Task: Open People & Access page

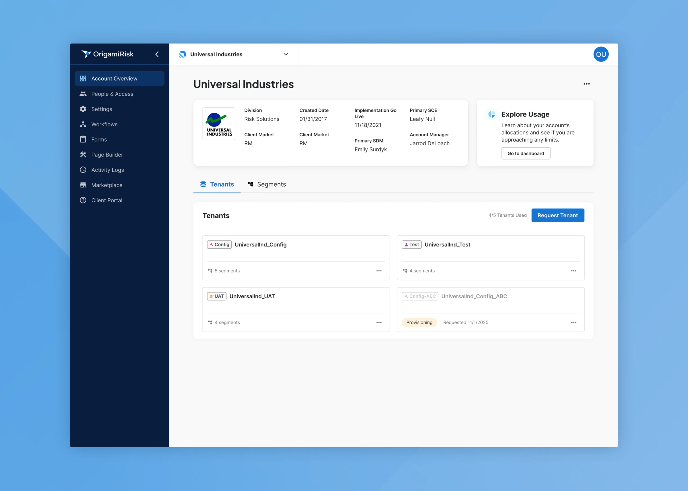Action: (119, 94)
